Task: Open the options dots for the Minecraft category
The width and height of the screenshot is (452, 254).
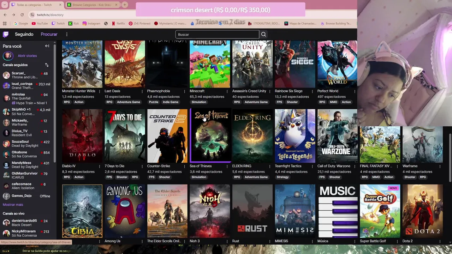Action: [227, 91]
